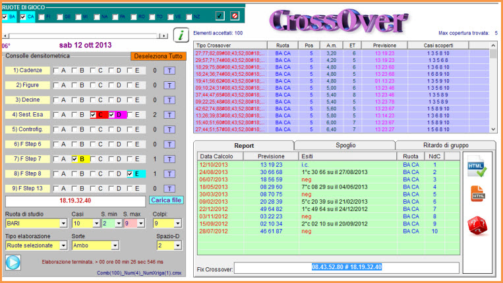This screenshot has width=503, height=283.
Task: Click the 9) F Step 13 label button
Action: [x=28, y=189]
